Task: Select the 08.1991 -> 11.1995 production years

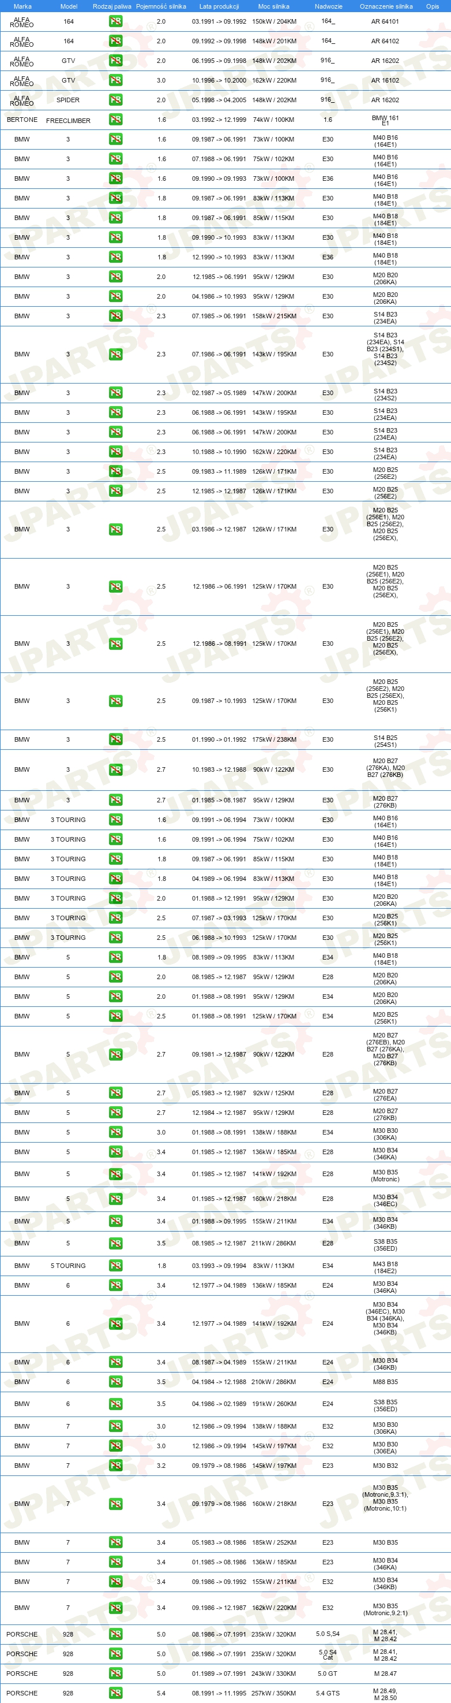Action: coord(219,1693)
